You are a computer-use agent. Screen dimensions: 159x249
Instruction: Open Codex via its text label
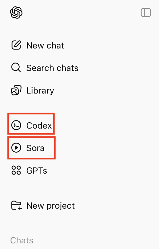39,125
